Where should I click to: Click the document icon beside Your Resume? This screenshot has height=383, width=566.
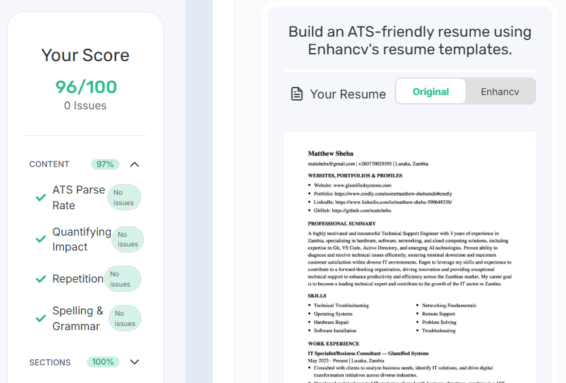click(297, 94)
